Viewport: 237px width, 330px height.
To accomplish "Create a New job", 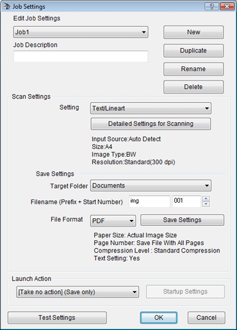I will (193, 32).
